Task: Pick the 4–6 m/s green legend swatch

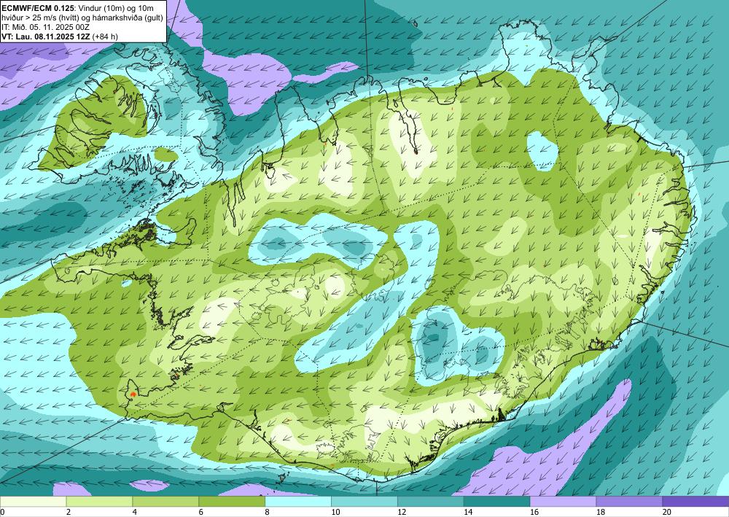Action: point(165,502)
